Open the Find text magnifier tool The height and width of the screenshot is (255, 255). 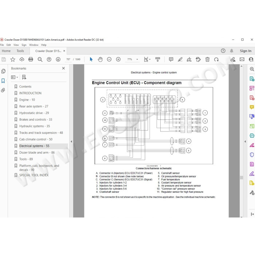40,59
